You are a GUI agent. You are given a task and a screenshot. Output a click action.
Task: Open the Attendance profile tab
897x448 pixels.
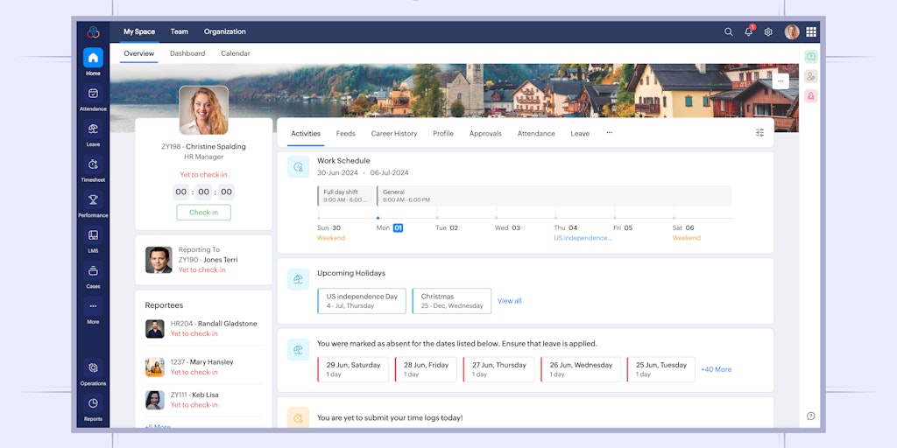click(536, 134)
